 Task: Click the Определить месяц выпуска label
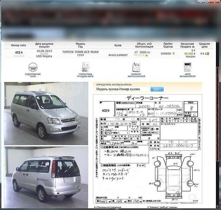click(114, 85)
